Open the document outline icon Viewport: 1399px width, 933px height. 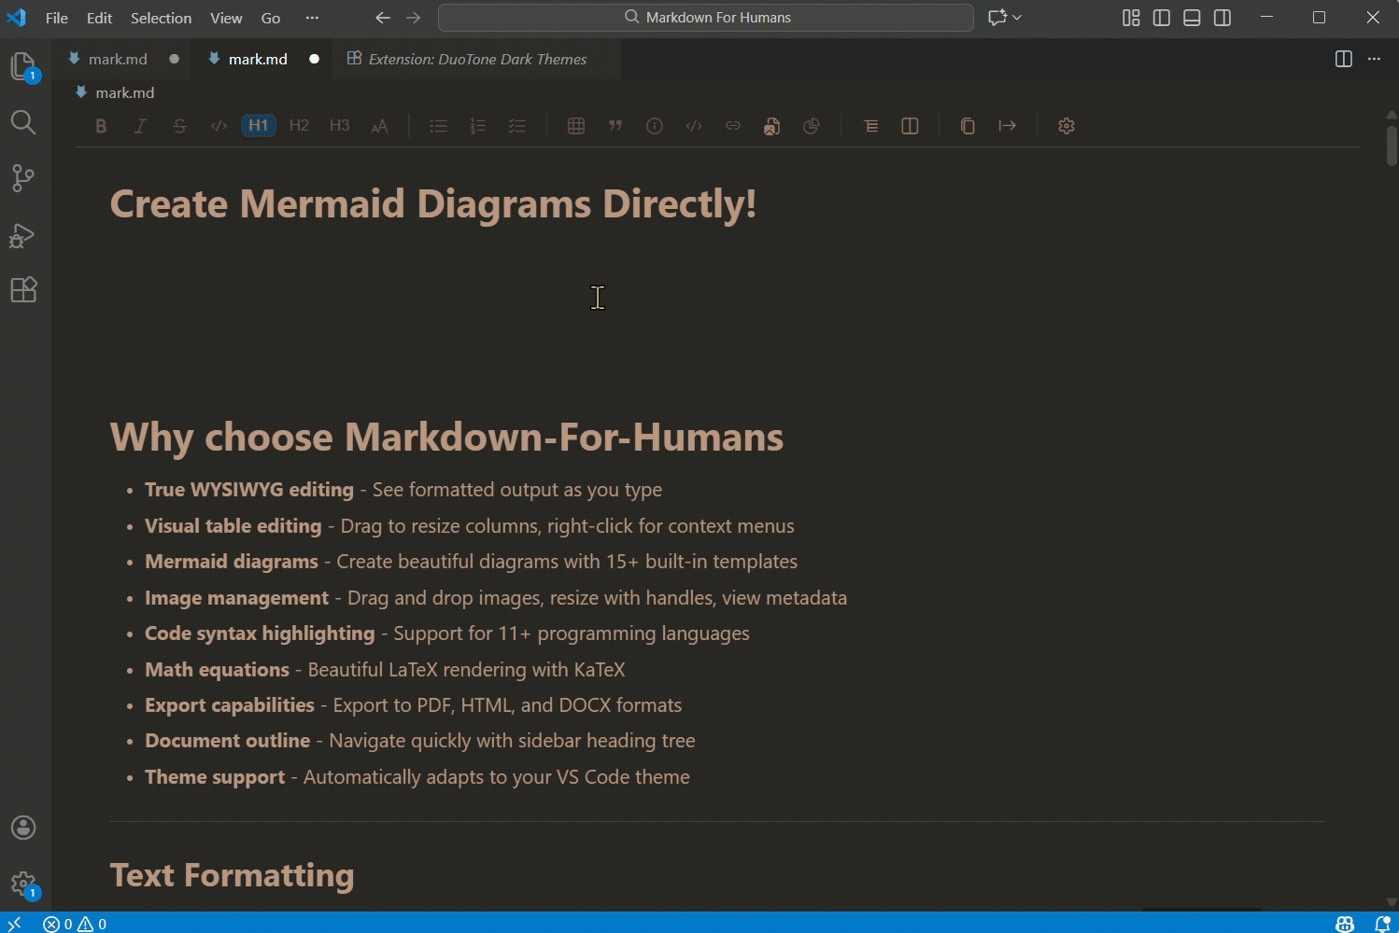pyautogui.click(x=870, y=125)
